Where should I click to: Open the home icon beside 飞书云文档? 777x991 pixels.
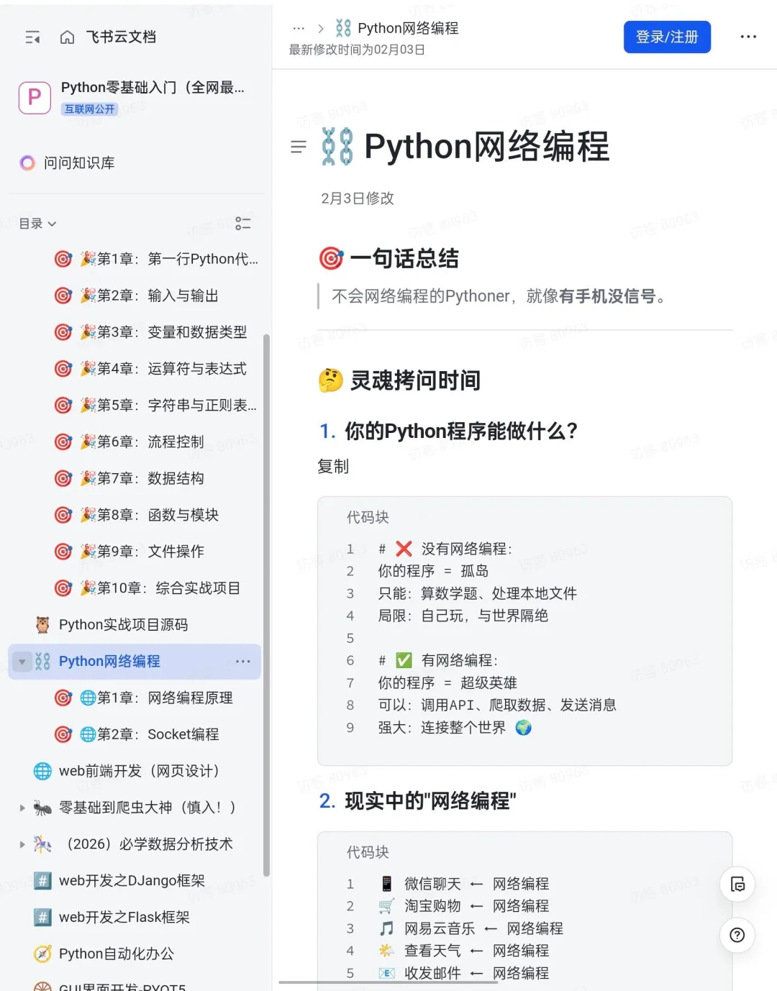click(67, 37)
